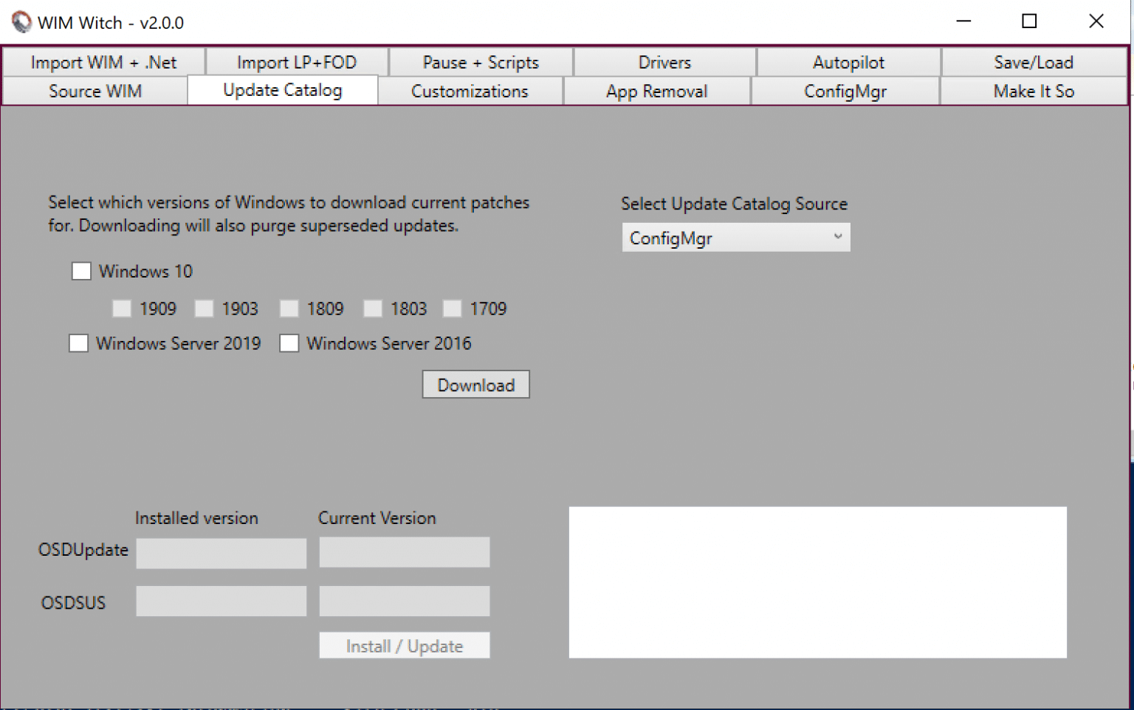Open the Drivers tab
Screen dimensions: 1134x710
click(664, 63)
